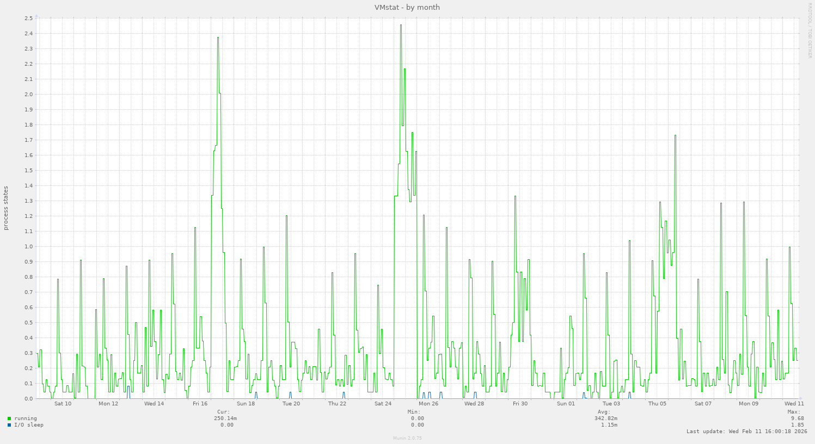Image resolution: width=815 pixels, height=444 pixels.
Task: Click the 'Thu 05' x-axis date label
Action: click(x=657, y=404)
